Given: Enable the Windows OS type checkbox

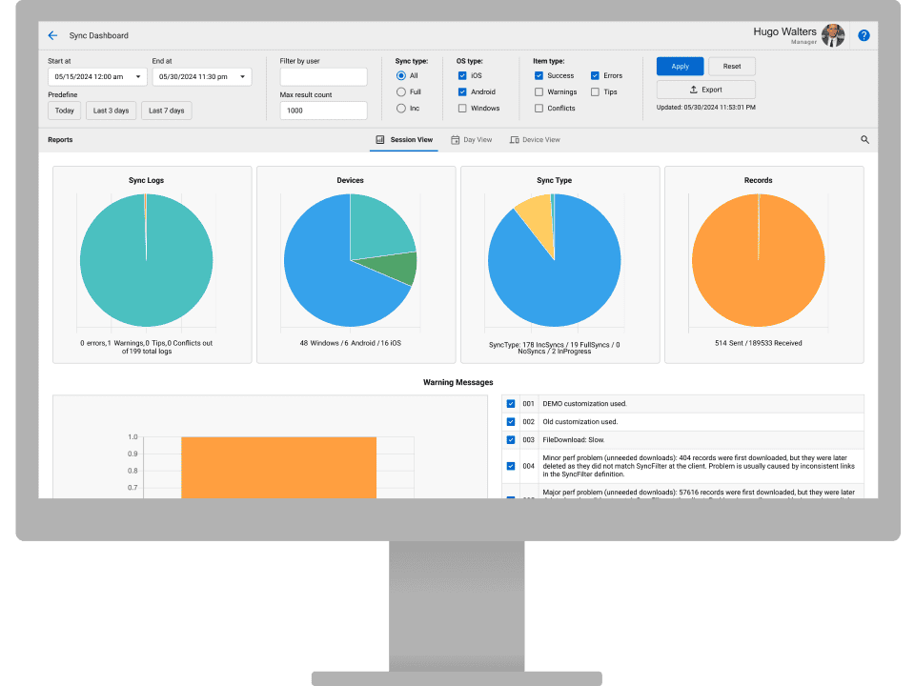Looking at the screenshot, I should coord(462,109).
